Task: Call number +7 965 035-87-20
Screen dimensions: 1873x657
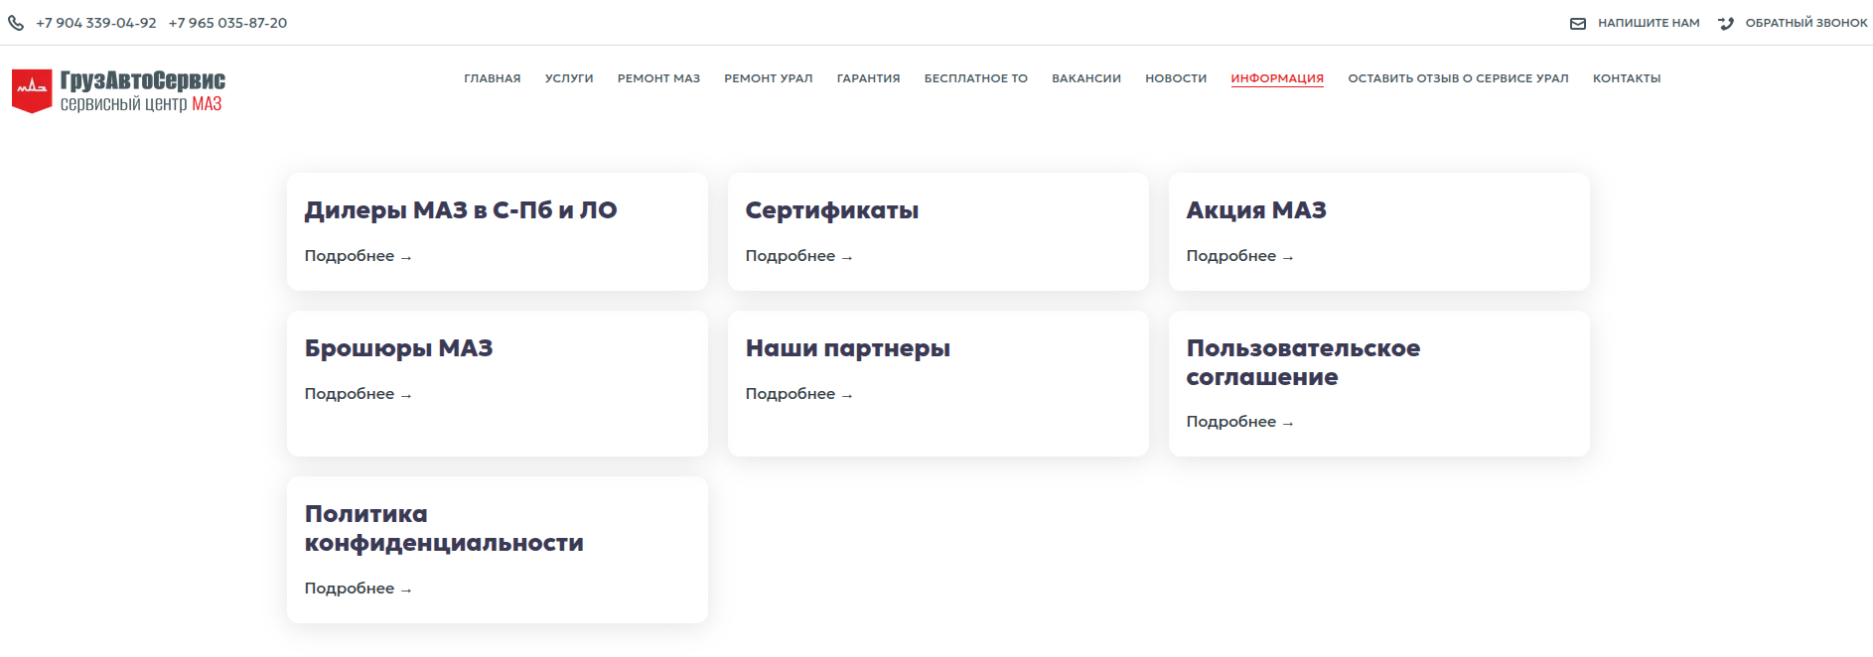Action: click(227, 23)
